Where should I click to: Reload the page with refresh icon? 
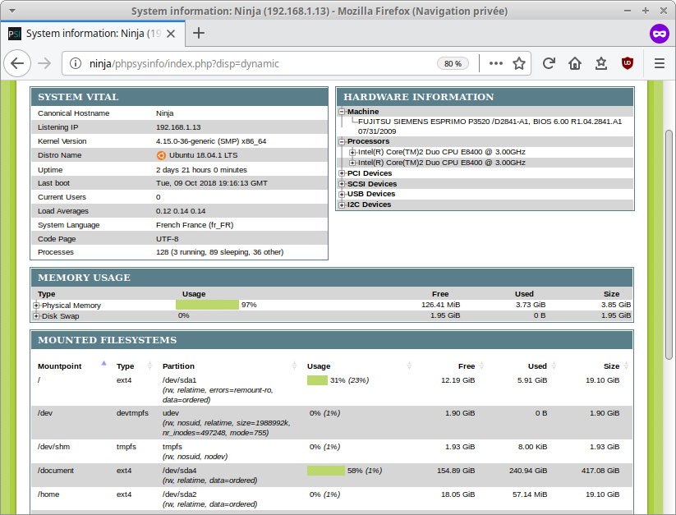tap(549, 63)
